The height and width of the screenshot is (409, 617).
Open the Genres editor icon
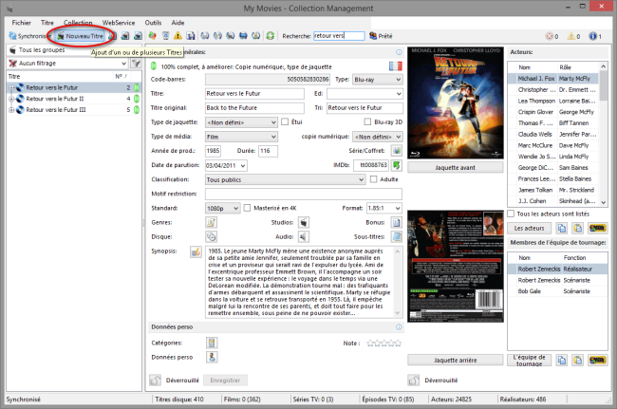click(x=212, y=223)
